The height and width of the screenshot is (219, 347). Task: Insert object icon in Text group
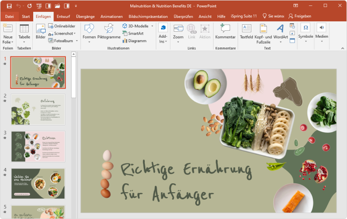(x=292, y=41)
